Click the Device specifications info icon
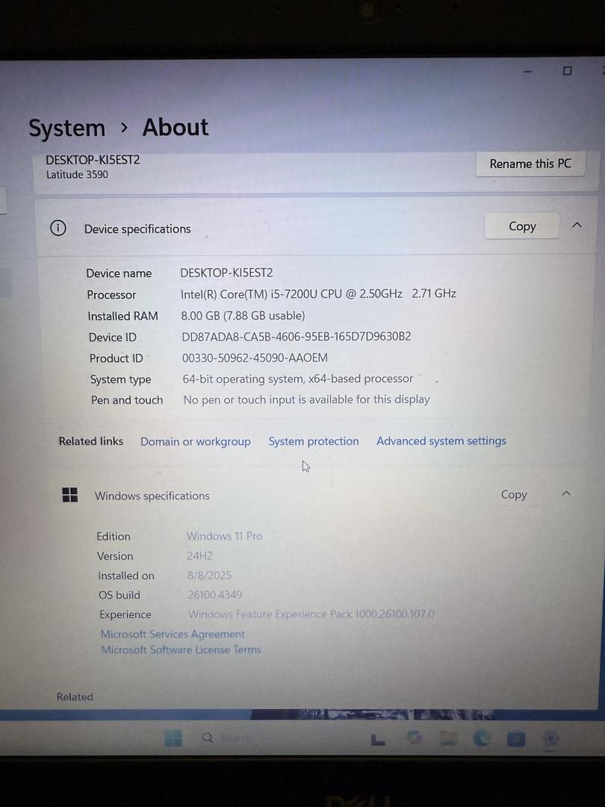 (x=58, y=227)
